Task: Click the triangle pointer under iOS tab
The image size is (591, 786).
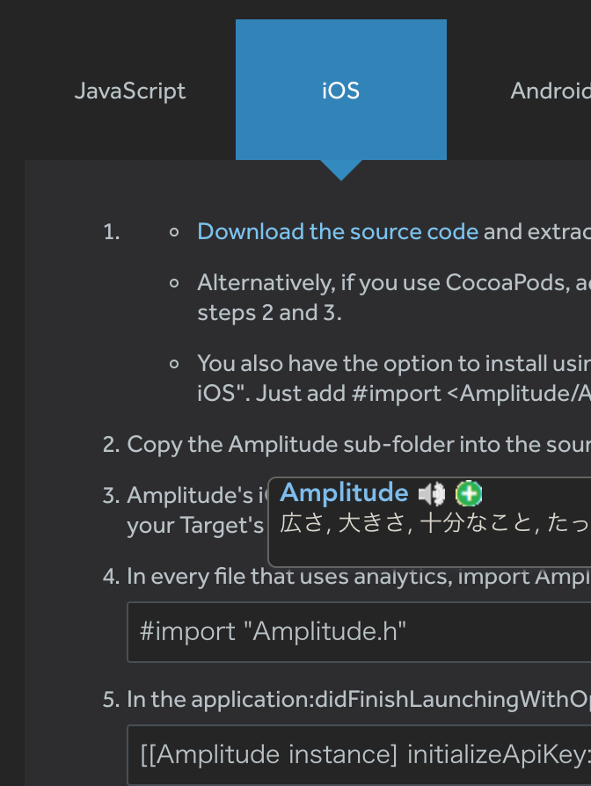Action: point(341,171)
